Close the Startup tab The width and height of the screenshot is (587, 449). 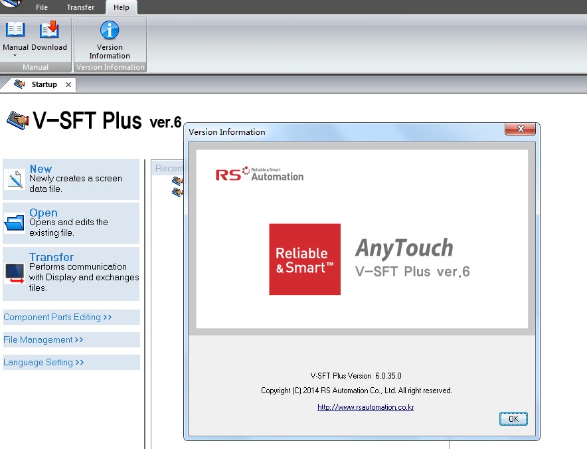(68, 85)
